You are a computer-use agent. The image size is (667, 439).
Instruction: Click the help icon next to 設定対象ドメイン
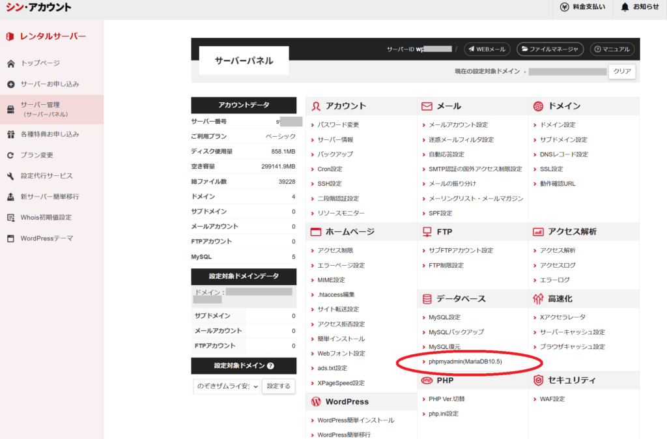click(x=270, y=366)
